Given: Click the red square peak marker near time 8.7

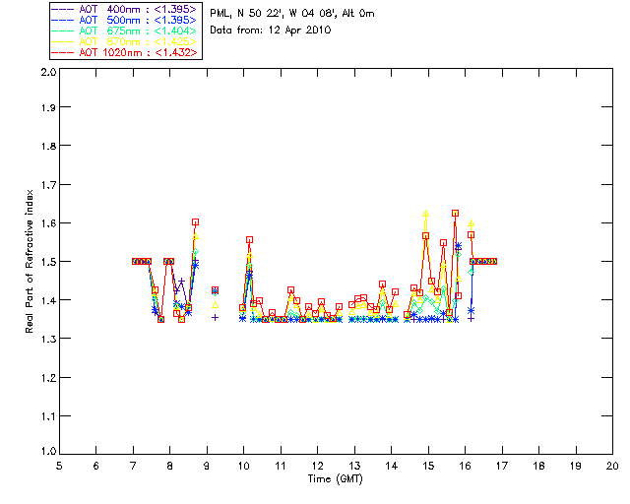Looking at the screenshot, I should click(x=195, y=221).
